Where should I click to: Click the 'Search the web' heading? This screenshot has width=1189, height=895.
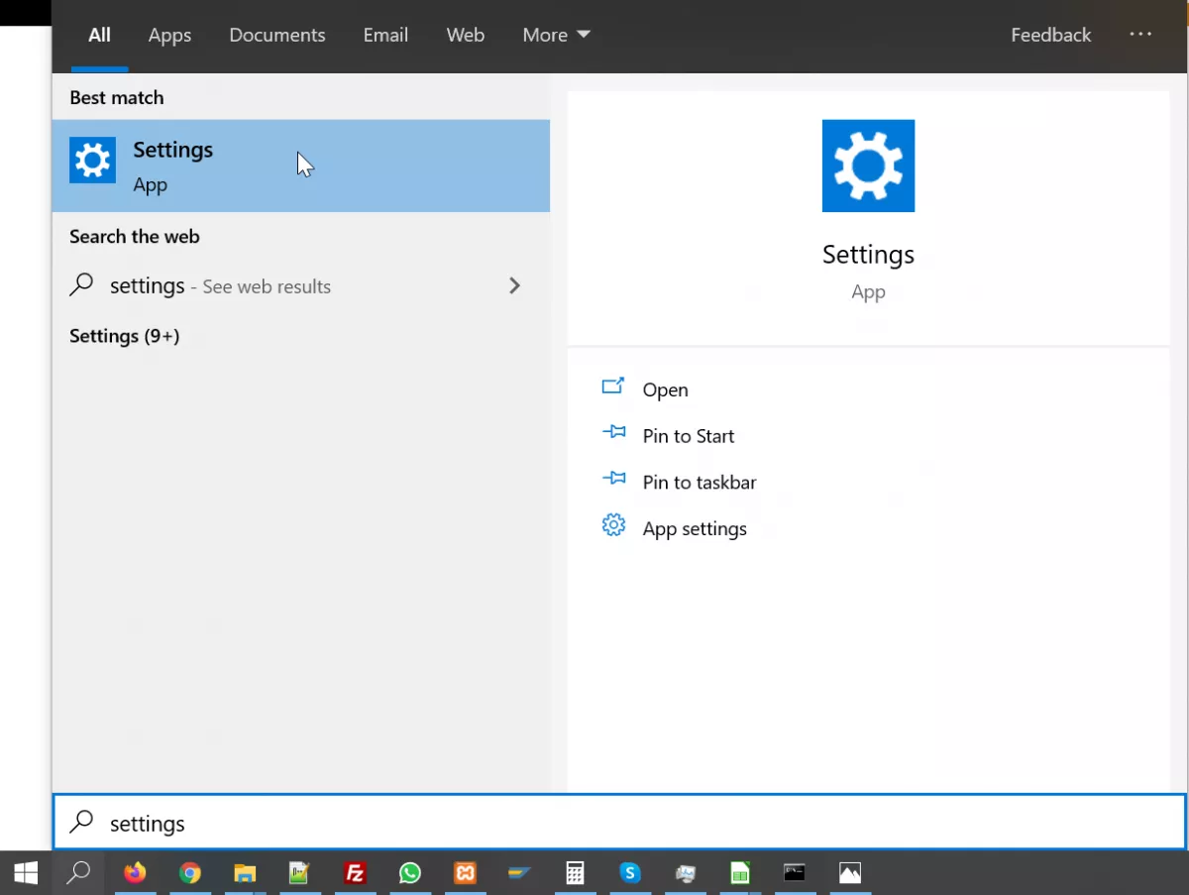(x=135, y=237)
